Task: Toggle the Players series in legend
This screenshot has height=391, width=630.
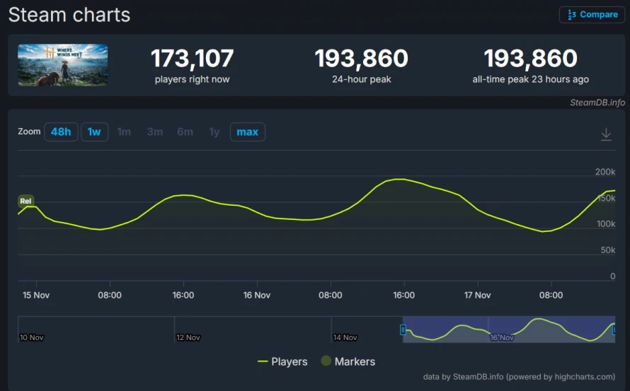Action: click(x=282, y=362)
